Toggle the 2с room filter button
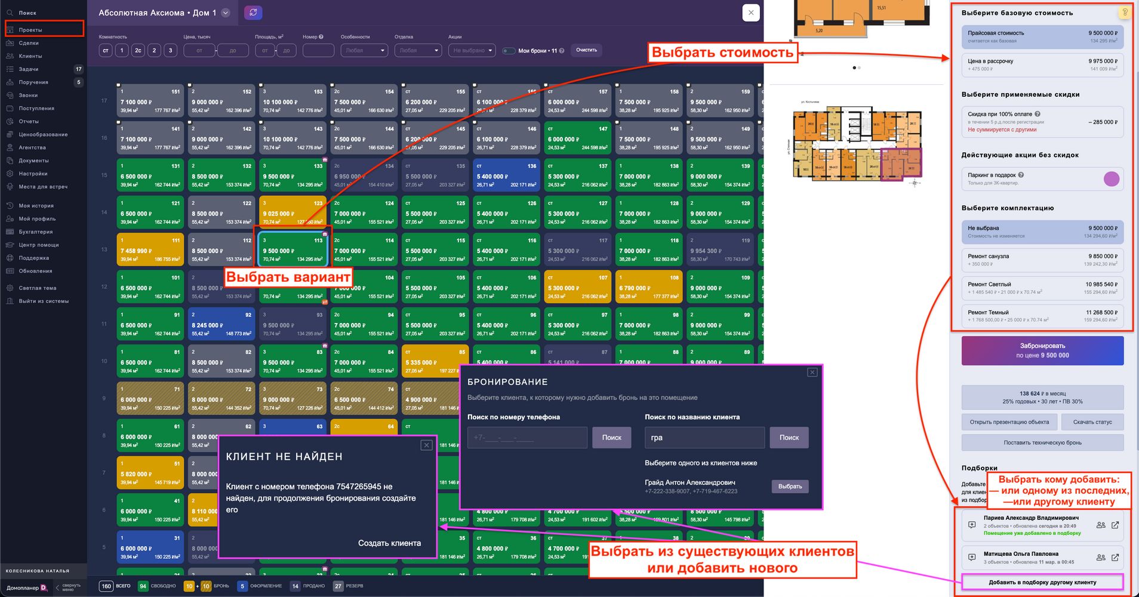The image size is (1139, 597). 138,51
